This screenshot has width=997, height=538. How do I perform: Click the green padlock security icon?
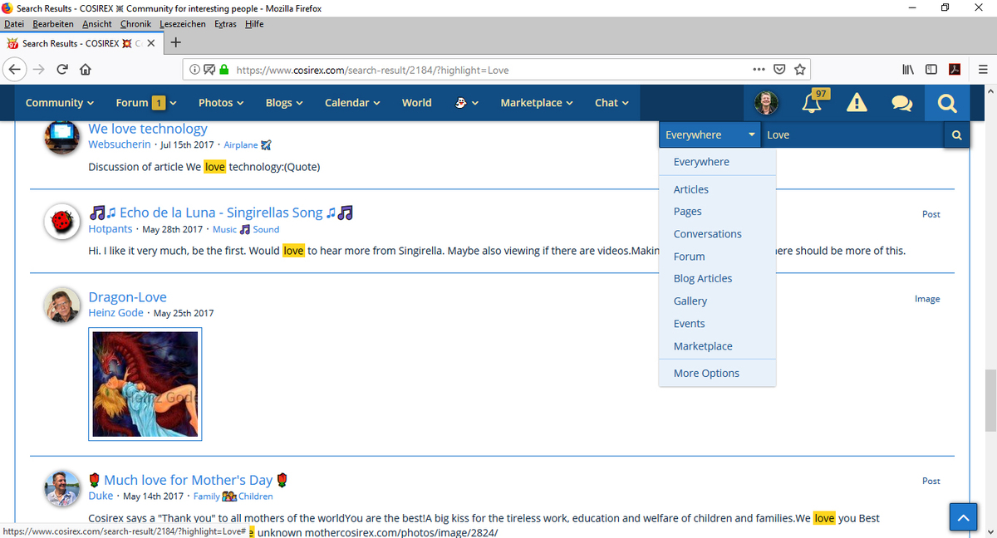coord(224,71)
